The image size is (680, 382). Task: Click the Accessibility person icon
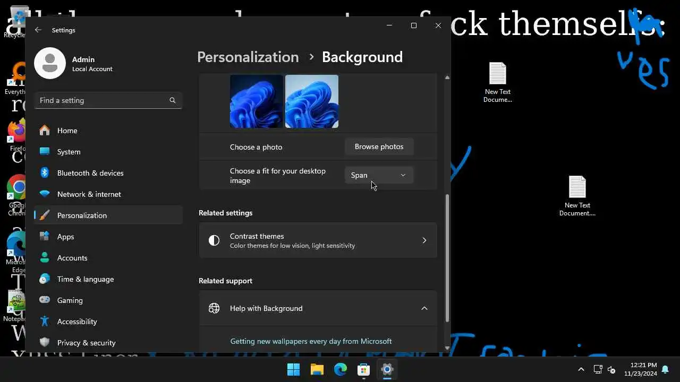[x=45, y=322]
